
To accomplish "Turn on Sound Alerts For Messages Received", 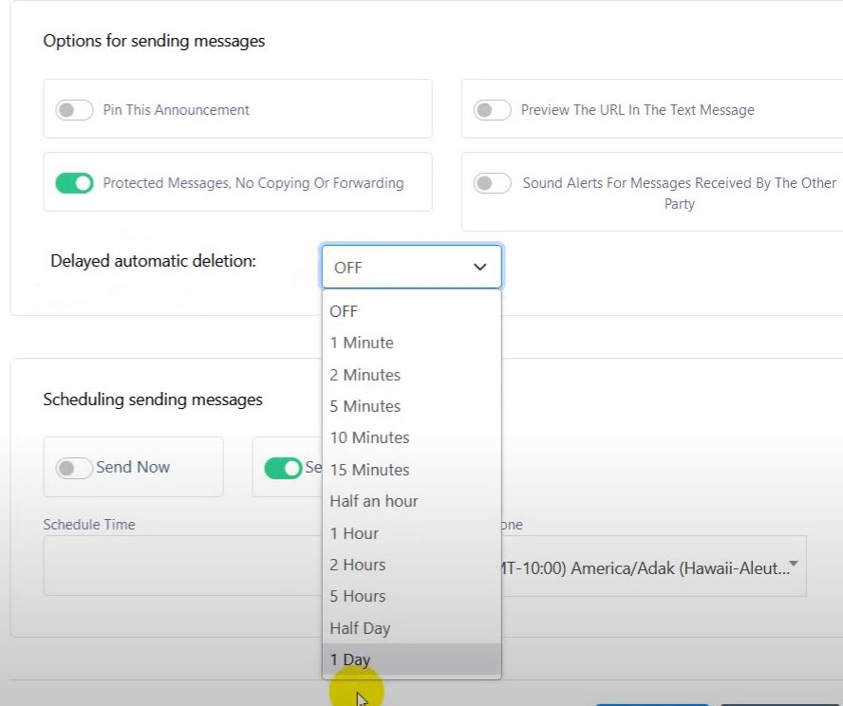I will click(x=492, y=183).
